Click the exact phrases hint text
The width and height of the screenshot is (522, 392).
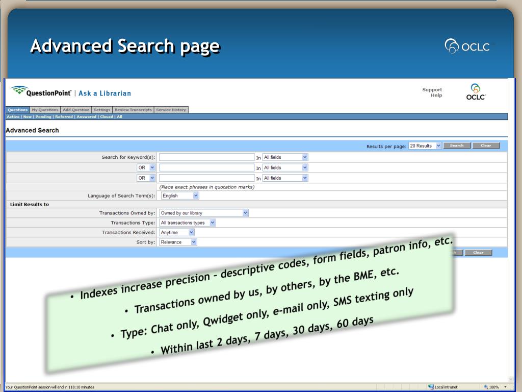[x=207, y=187]
